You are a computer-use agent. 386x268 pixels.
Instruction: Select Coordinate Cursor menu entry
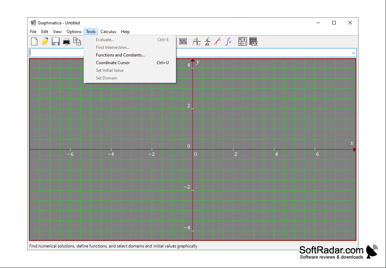130,62
